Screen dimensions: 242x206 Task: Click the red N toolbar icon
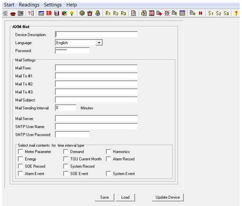tap(200, 13)
